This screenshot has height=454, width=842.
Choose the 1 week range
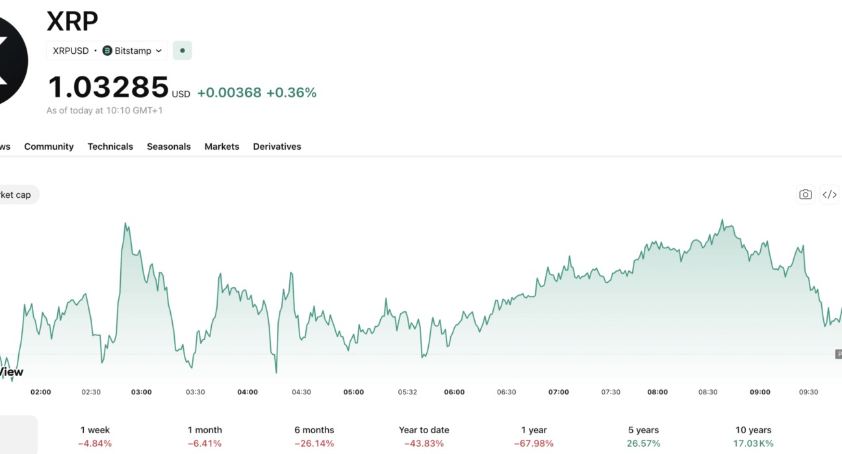tap(95, 436)
